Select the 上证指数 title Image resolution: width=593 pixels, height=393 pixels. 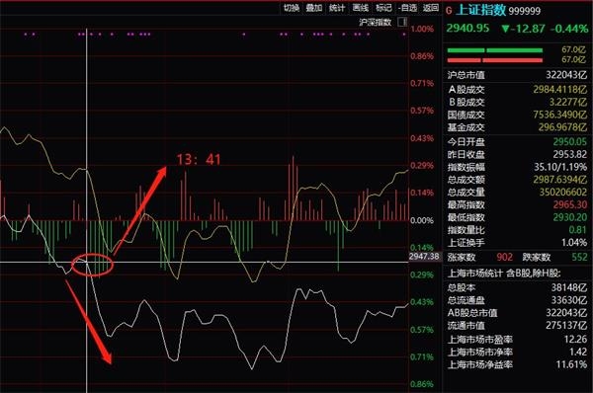[480, 10]
